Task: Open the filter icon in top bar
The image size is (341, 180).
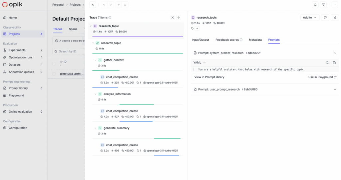Action: 324,5
